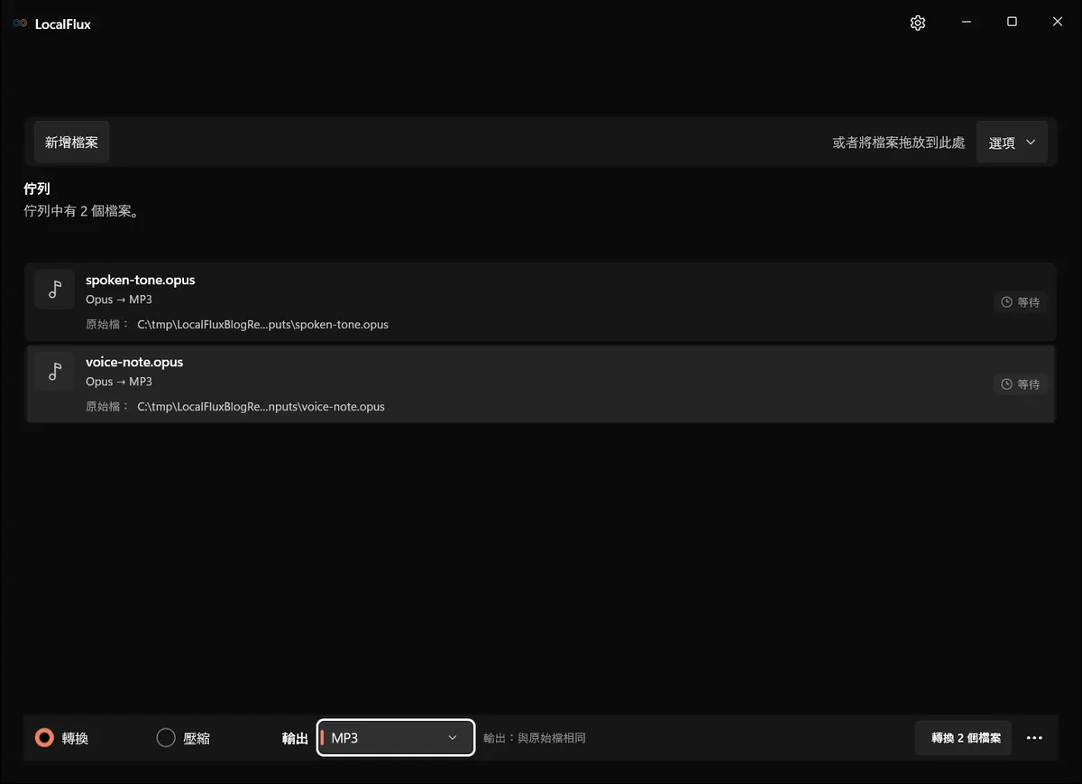Image resolution: width=1082 pixels, height=784 pixels.
Task: Select the spoken-tone.opus queue item
Action: [541, 302]
